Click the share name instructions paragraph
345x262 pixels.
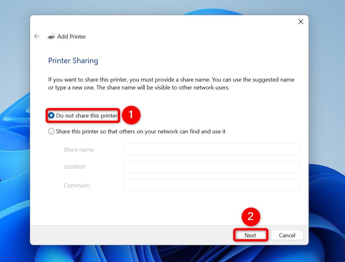tap(171, 84)
